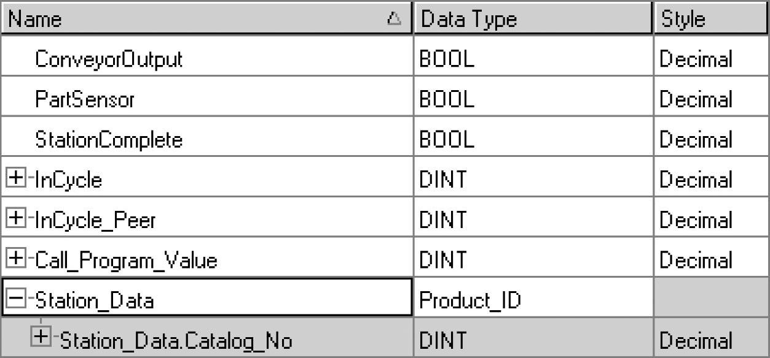Click the DINT type of Station_Data.Catalog_No
The height and width of the screenshot is (358, 770).
tap(442, 340)
